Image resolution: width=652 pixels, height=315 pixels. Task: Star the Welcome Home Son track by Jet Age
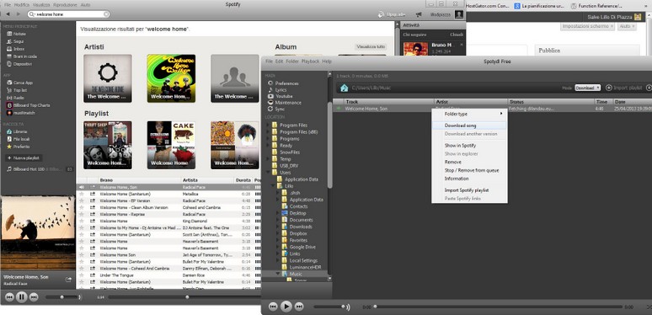82,254
